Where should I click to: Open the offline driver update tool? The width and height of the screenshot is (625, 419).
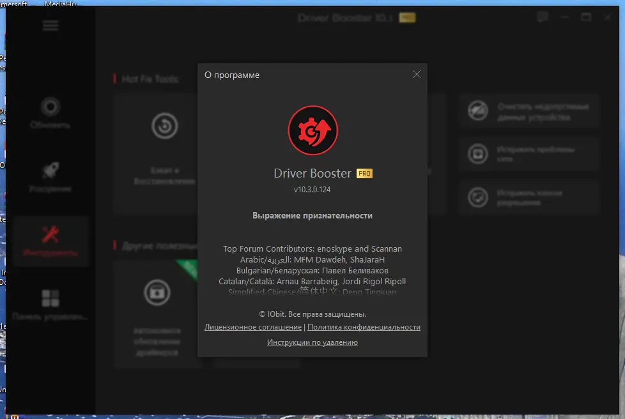pos(158,313)
